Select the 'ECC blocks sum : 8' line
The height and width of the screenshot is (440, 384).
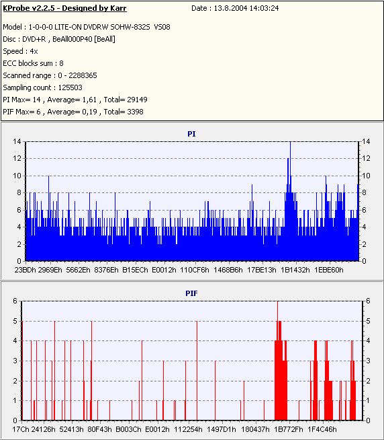(33, 63)
